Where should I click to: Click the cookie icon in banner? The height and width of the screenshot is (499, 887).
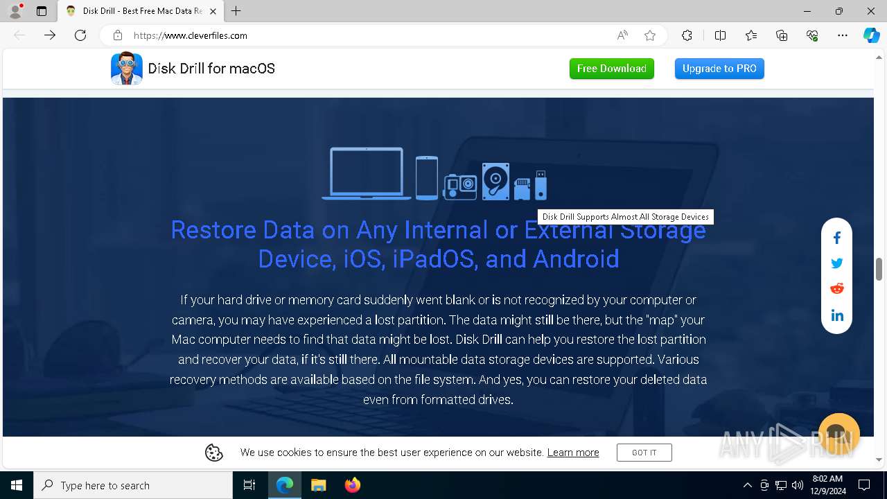(214, 453)
